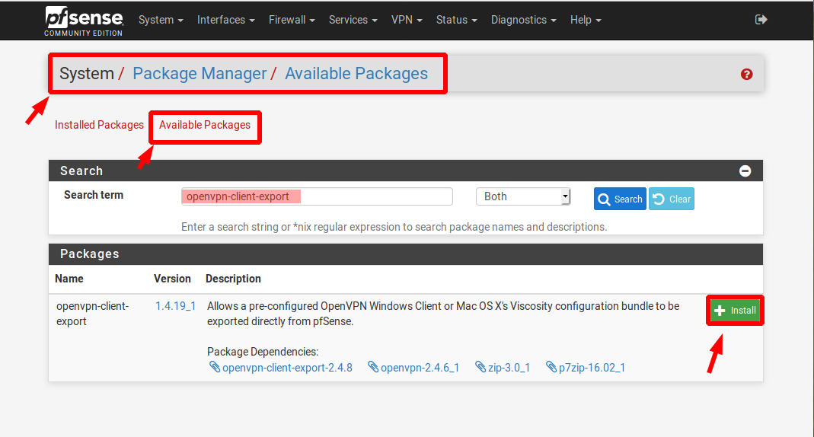Image resolution: width=814 pixels, height=437 pixels.
Task: Switch to the Available Packages tab
Action: (x=205, y=125)
